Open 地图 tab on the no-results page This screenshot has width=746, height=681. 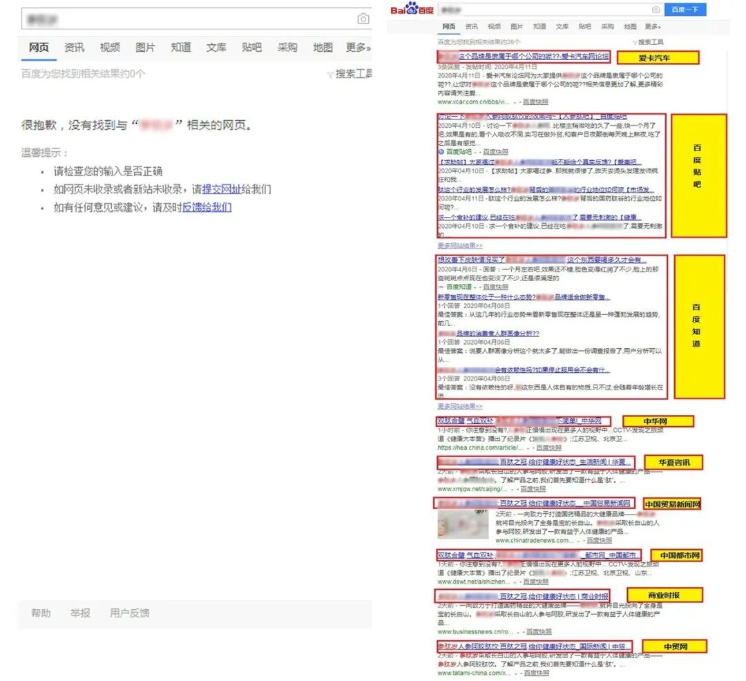(x=323, y=48)
